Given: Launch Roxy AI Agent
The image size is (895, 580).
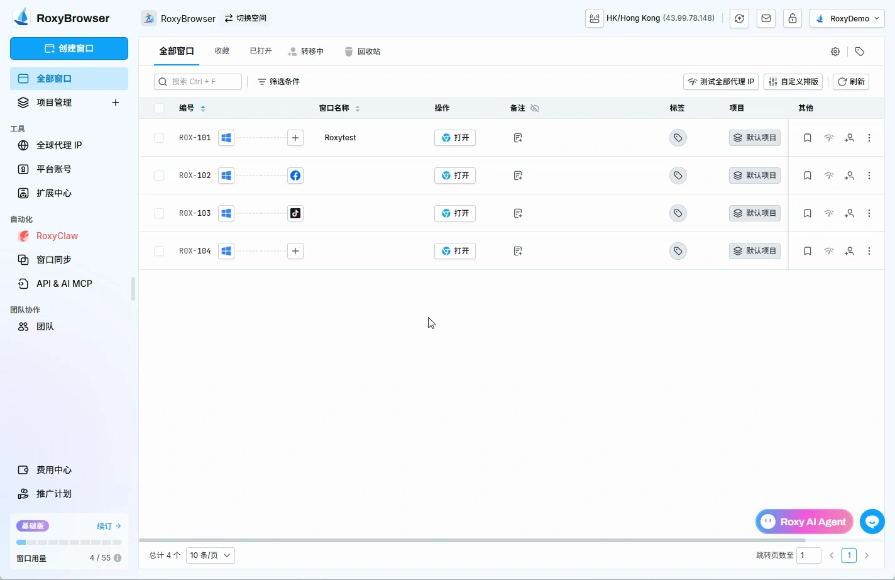Looking at the screenshot, I should click(x=804, y=521).
